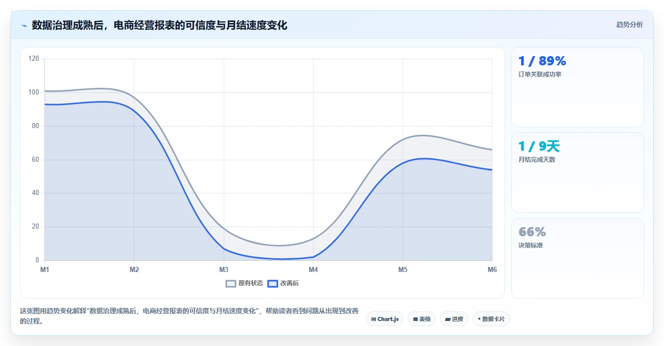
Task: Click the 40 y-axis label
Action: coord(35,193)
